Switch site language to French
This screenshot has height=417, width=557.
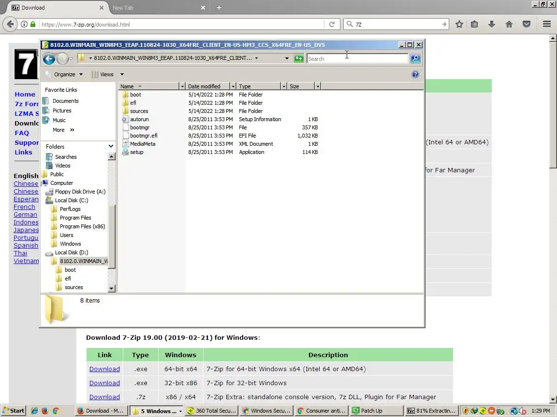(24, 207)
